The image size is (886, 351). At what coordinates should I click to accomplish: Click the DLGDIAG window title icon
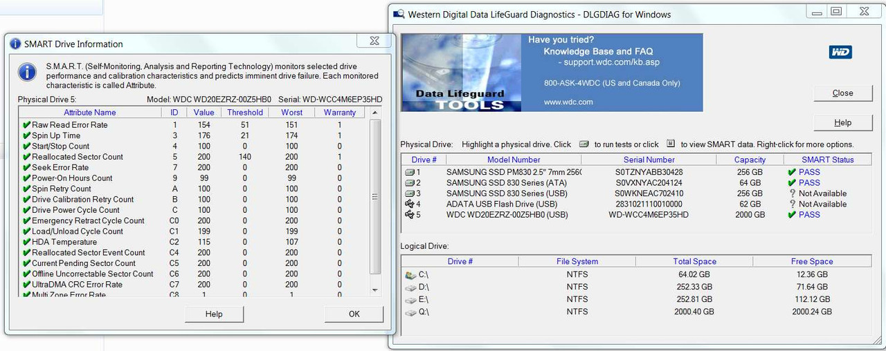(x=399, y=14)
